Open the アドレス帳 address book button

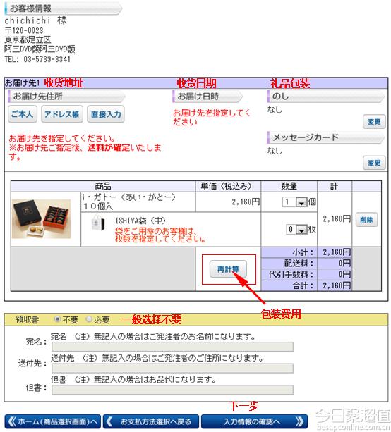coord(62,113)
